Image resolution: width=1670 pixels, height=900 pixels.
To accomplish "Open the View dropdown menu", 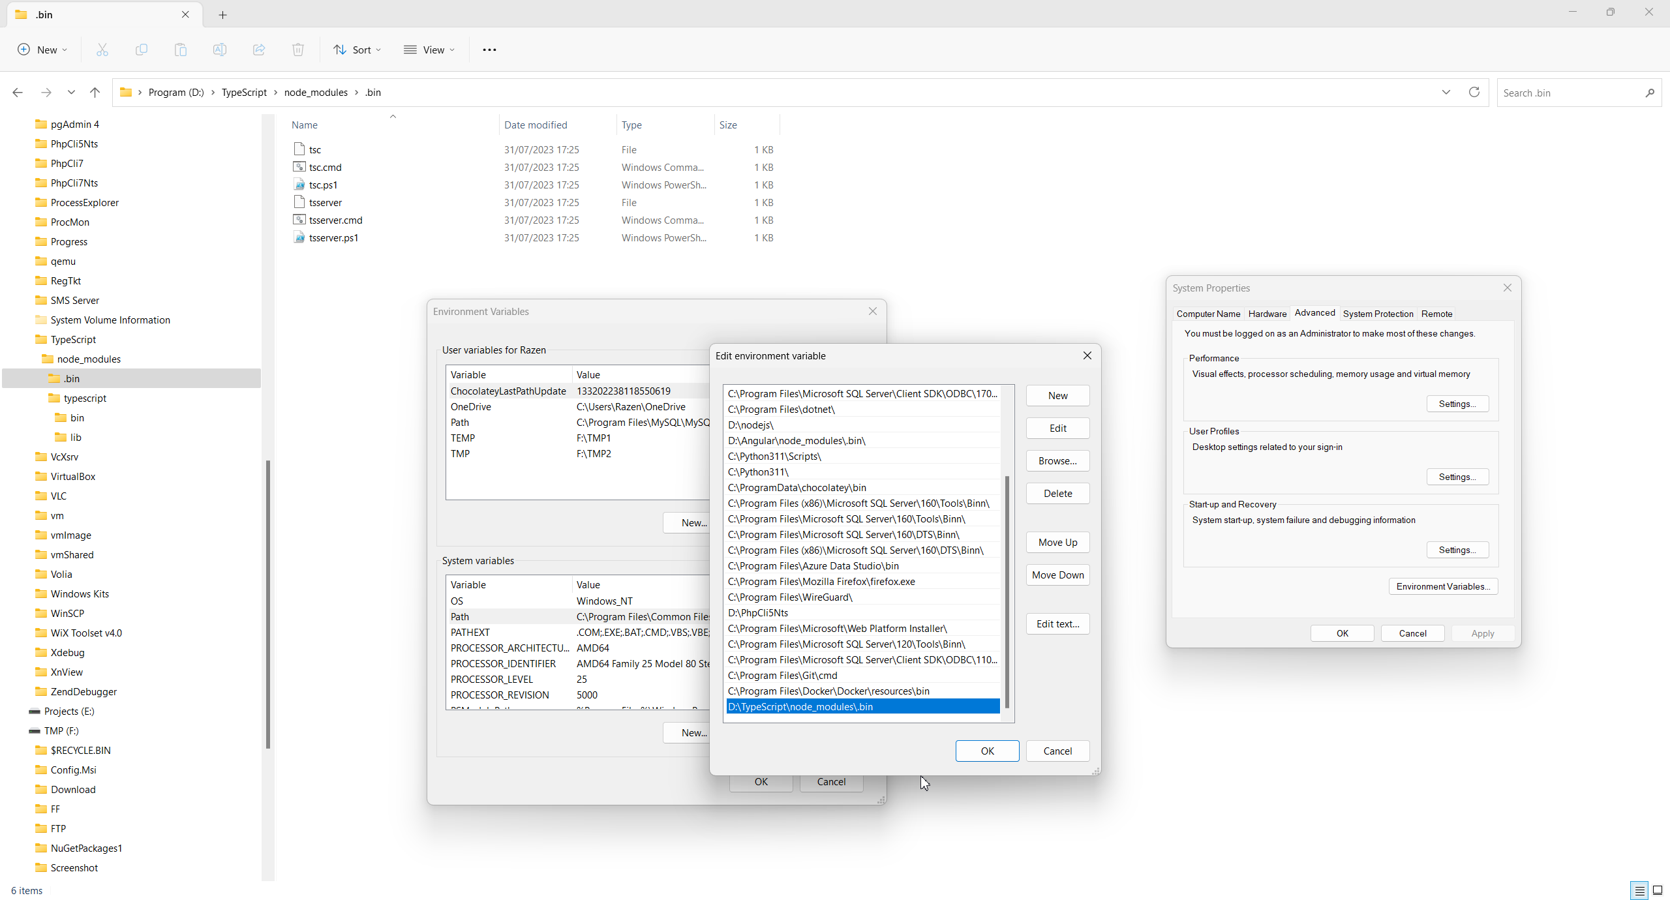I will [429, 50].
